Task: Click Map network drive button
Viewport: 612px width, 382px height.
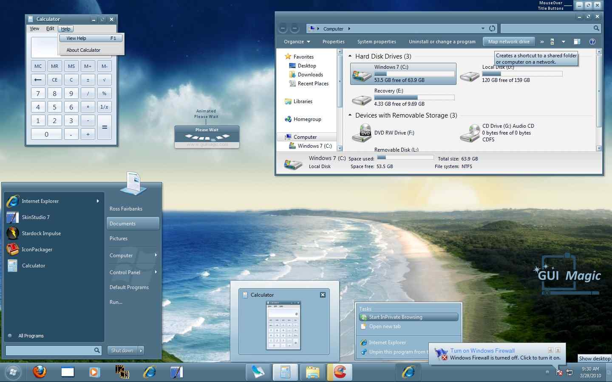Action: pyautogui.click(x=509, y=42)
